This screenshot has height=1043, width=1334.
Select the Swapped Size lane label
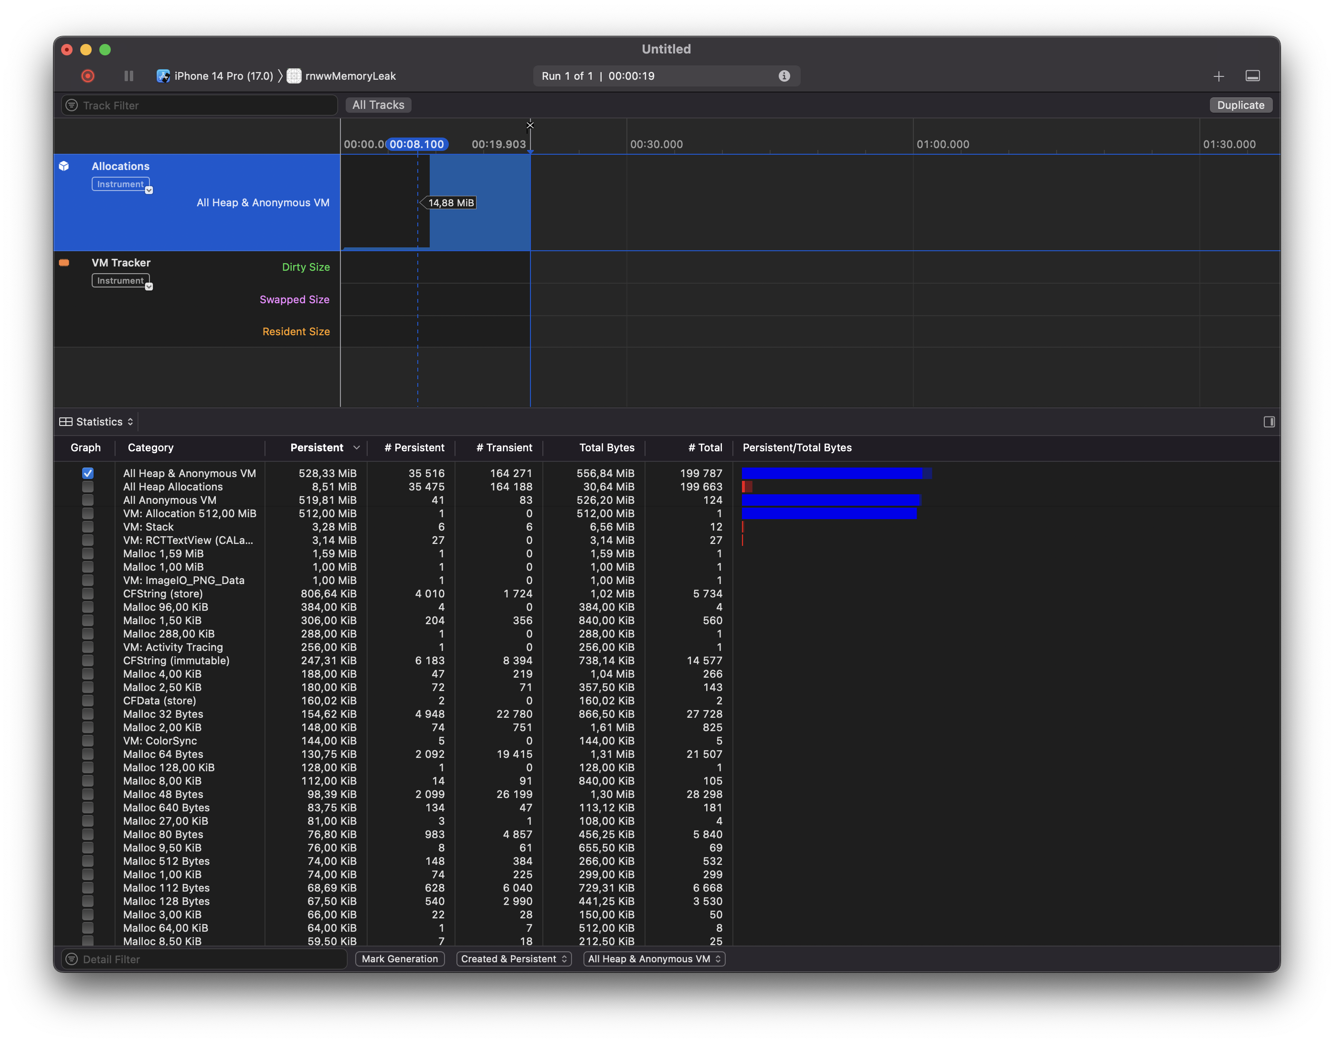pyautogui.click(x=295, y=299)
